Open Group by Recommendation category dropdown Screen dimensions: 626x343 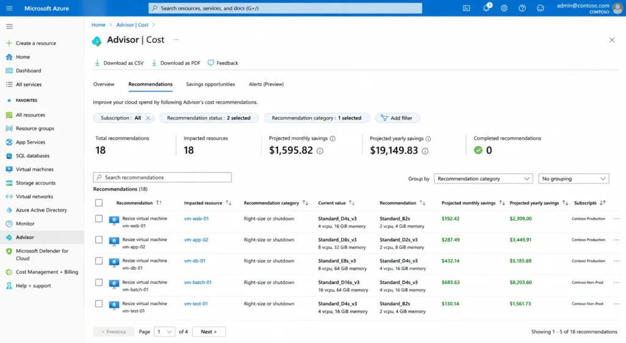pyautogui.click(x=484, y=179)
